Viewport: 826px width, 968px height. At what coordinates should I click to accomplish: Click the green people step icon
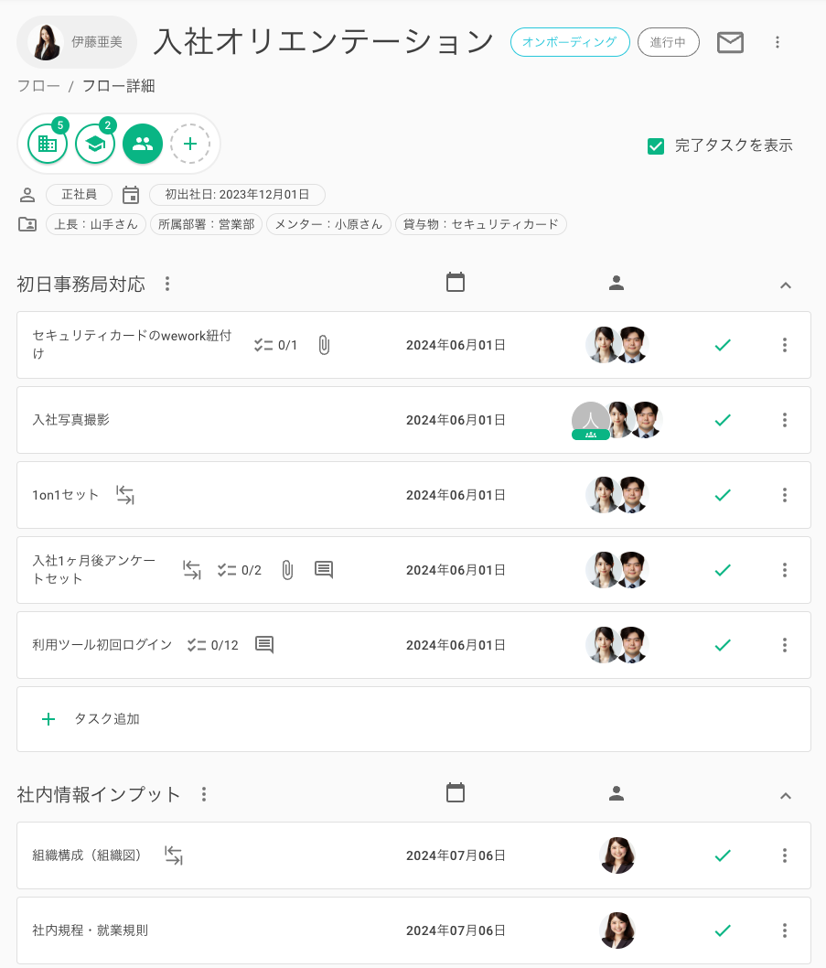[x=143, y=144]
